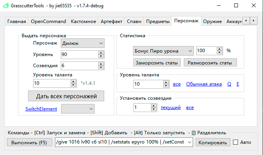
Task: Click the Обычная атака link
Action: [203, 84]
